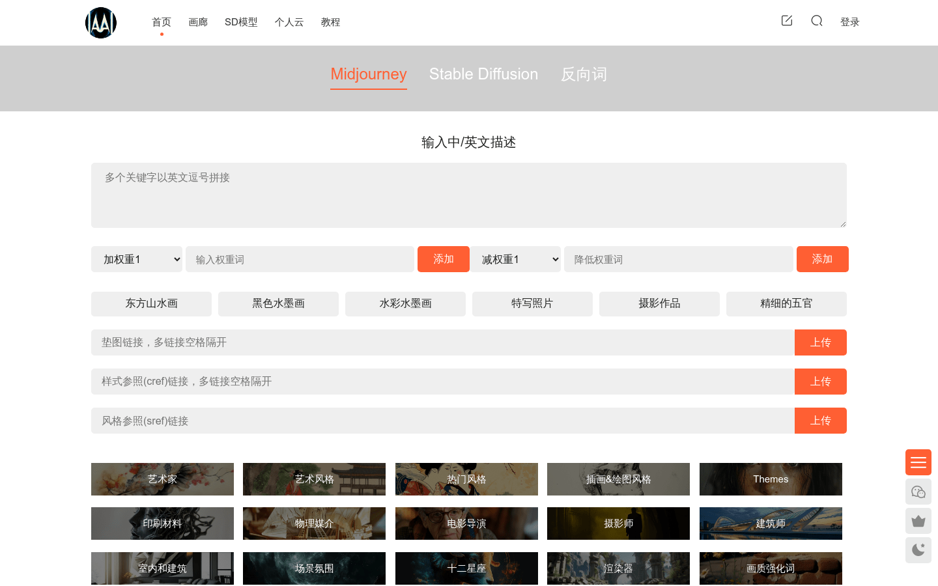938x586 pixels.
Task: Click the 降低权重词 input field
Action: pyautogui.click(x=679, y=259)
